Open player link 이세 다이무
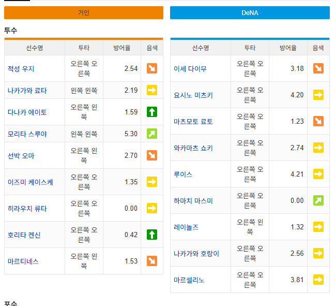Viewport: 335px width, 306px height. [190, 69]
